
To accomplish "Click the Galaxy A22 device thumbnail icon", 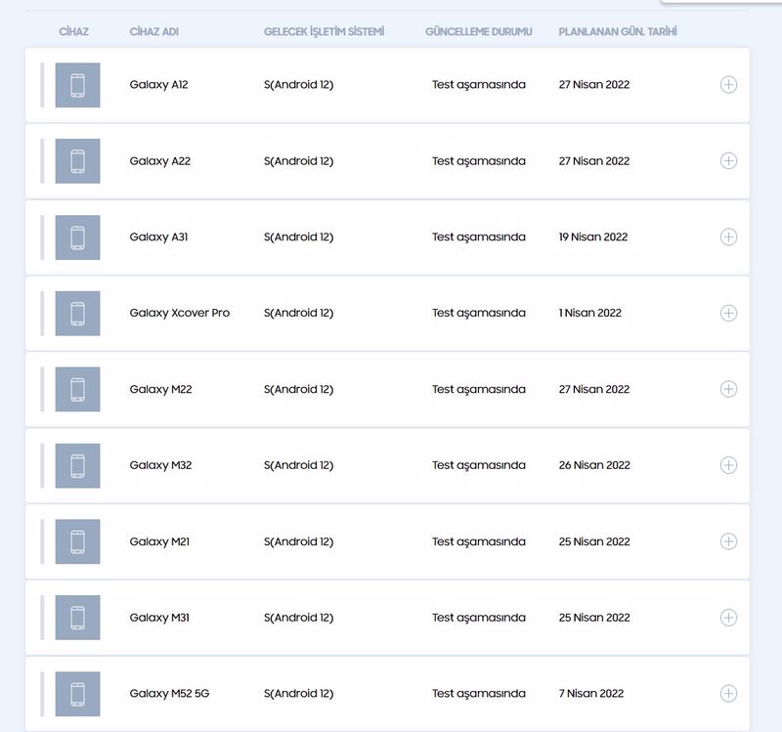I will click(77, 161).
